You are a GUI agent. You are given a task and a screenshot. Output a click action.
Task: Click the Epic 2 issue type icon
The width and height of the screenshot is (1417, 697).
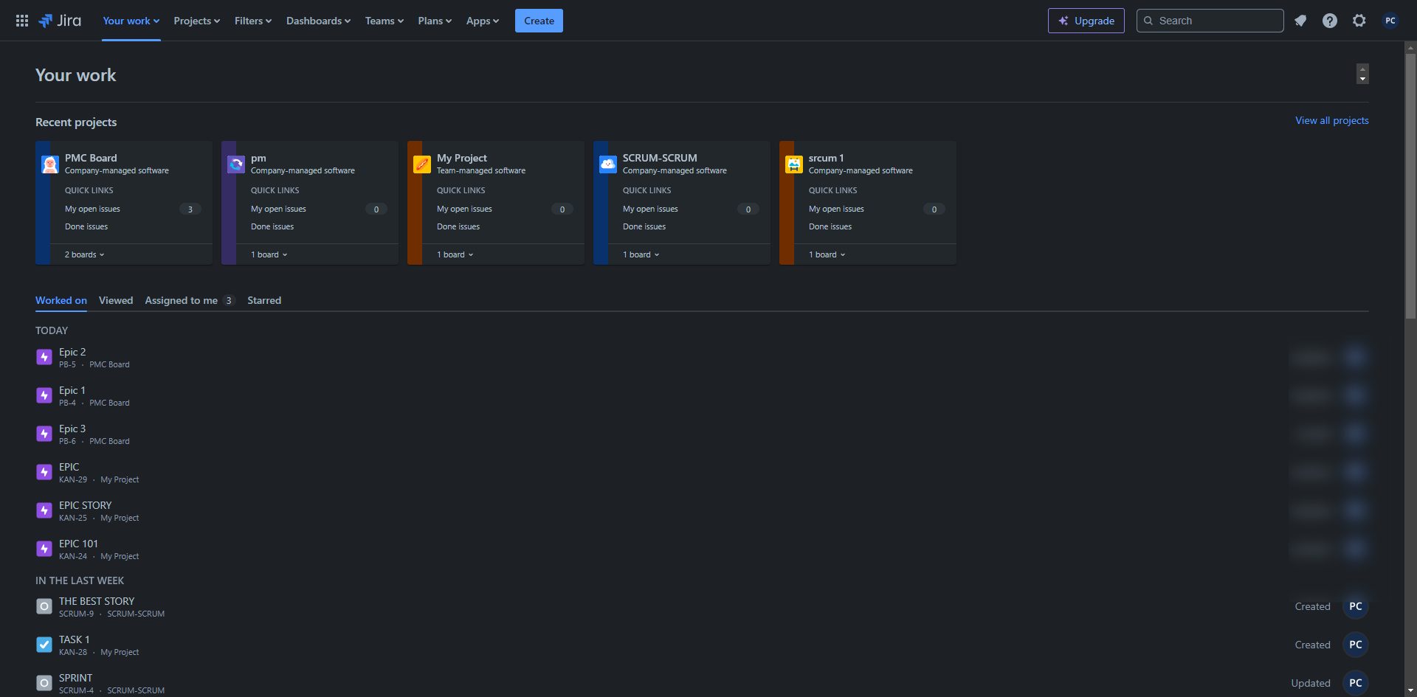(x=44, y=357)
